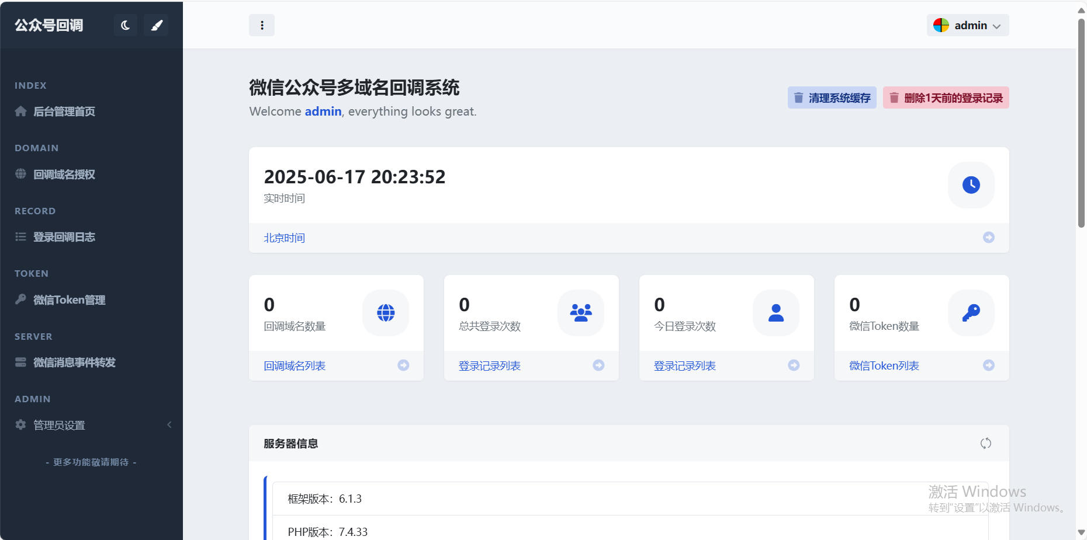Click arrow icon in 总共登录次数 card footer
1087x540 pixels.
pos(598,365)
